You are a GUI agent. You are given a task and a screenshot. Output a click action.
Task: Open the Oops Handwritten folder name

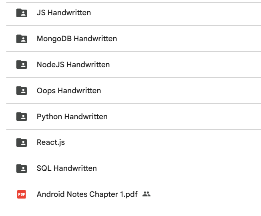(69, 90)
